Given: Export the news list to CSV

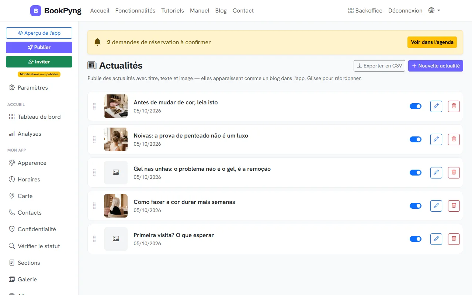Looking at the screenshot, I should [x=379, y=66].
